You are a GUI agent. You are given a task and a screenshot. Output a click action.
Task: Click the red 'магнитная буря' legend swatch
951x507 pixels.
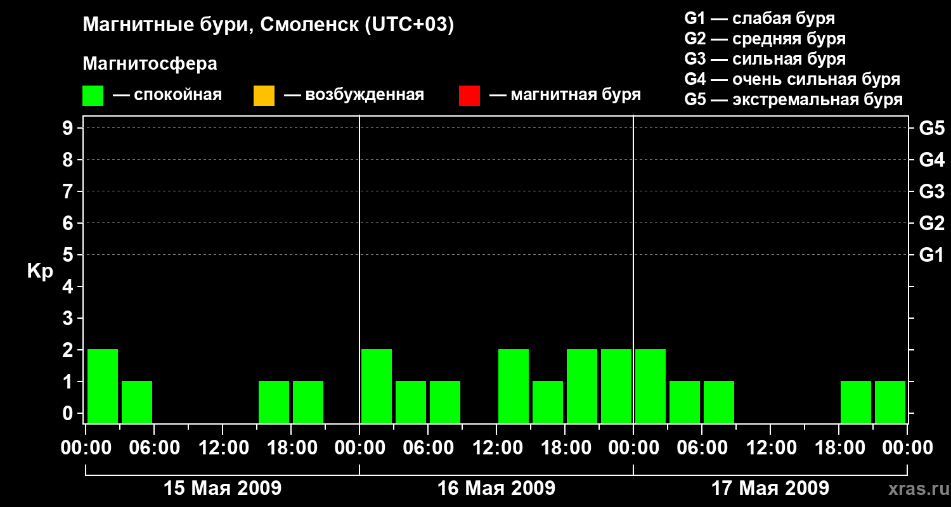[x=469, y=96]
